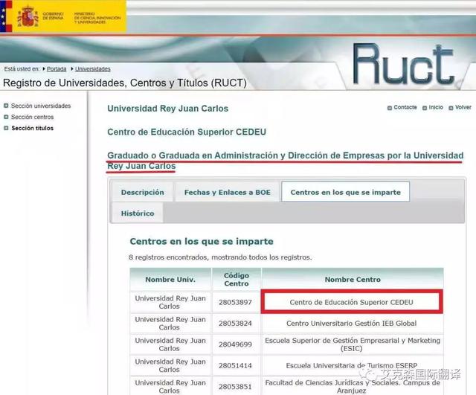
Task: Click the icon next to Contacte
Action: [390, 108]
